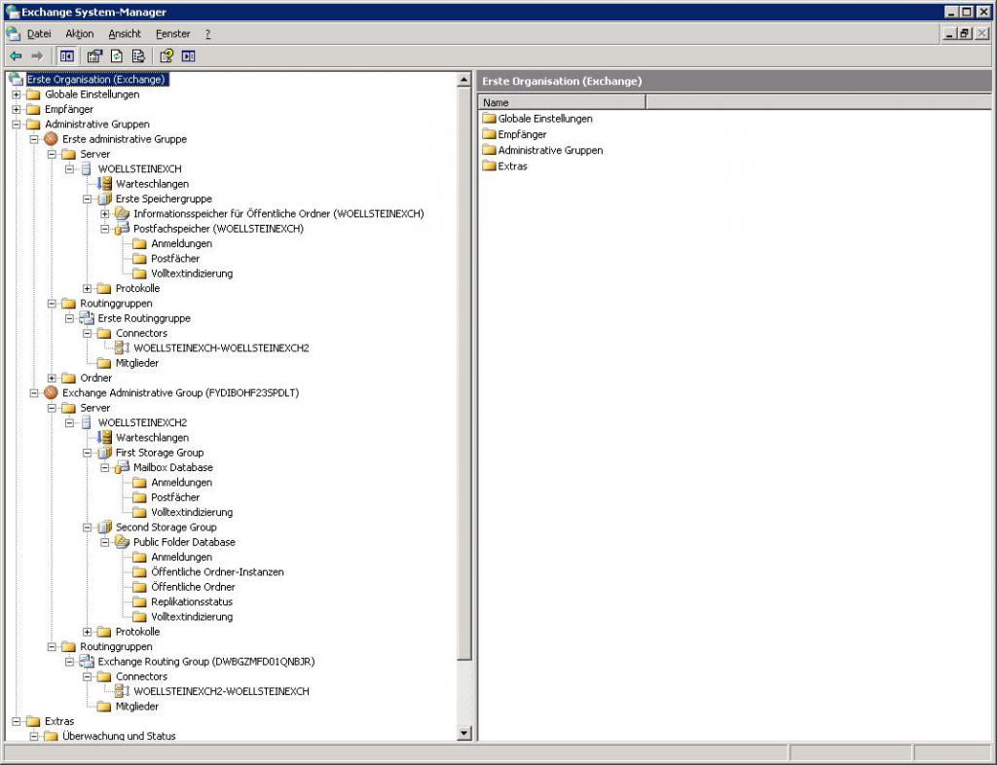Click the WOELLSTEINEXCH server icon
This screenshot has width=997, height=765.
87,169
